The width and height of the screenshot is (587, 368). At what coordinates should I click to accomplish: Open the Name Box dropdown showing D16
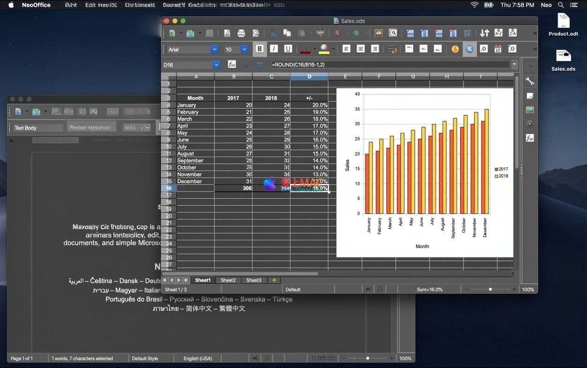tap(216, 65)
